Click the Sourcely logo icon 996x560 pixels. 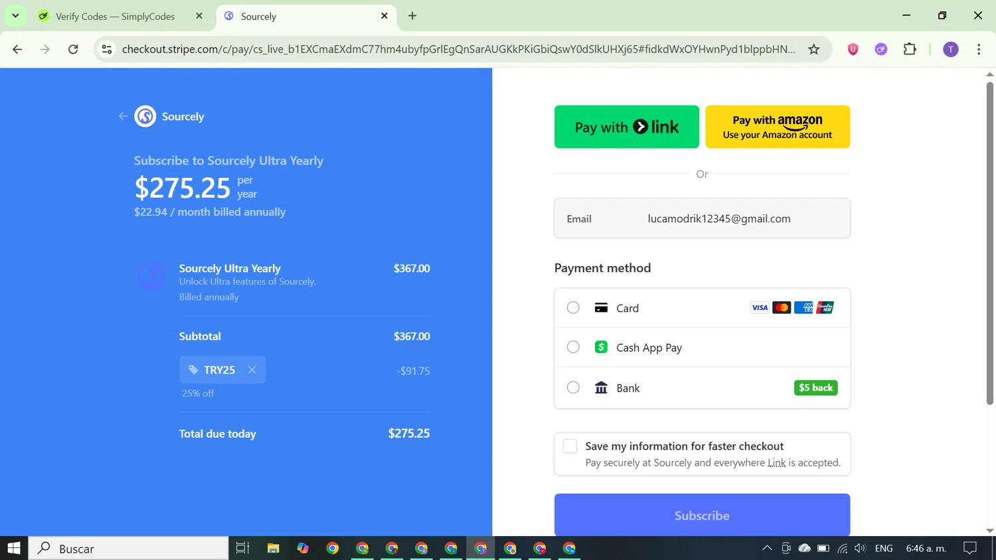coord(145,116)
